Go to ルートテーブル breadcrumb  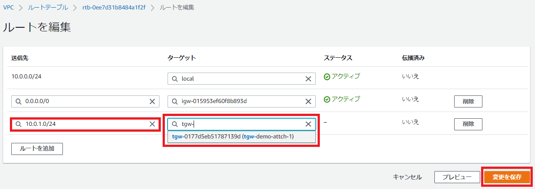[48, 7]
